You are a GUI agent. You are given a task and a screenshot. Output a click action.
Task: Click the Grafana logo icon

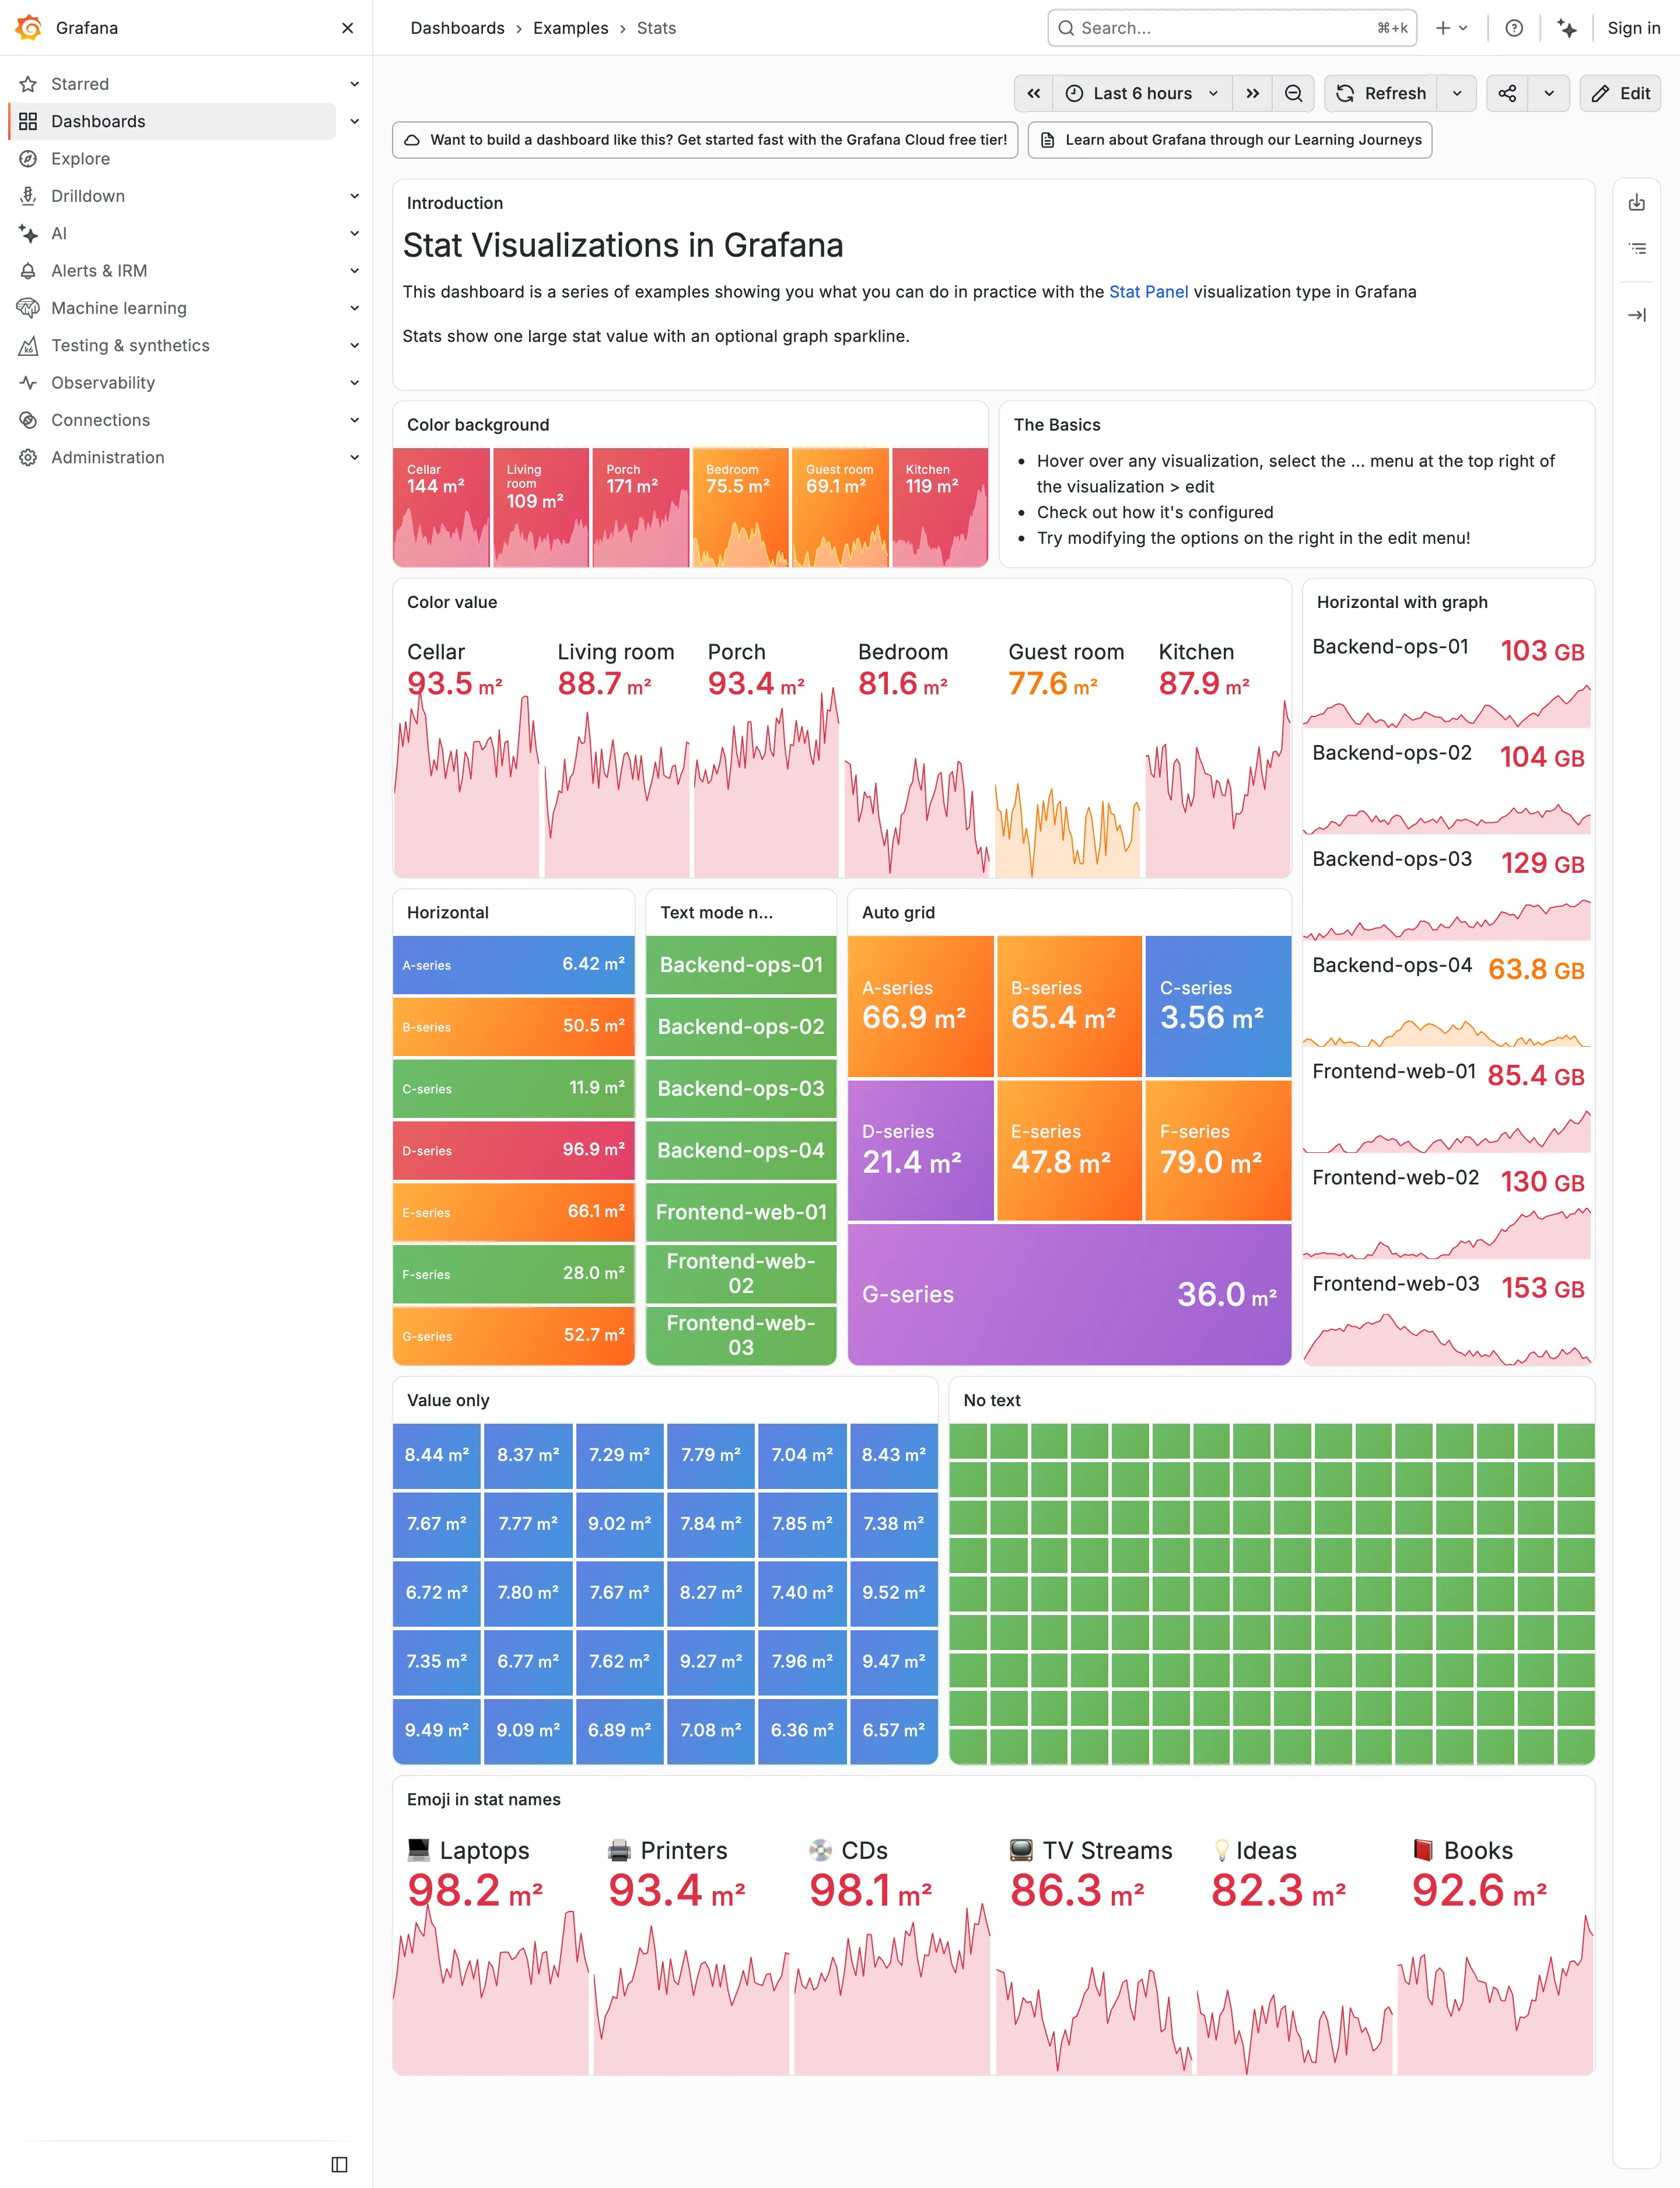29,28
